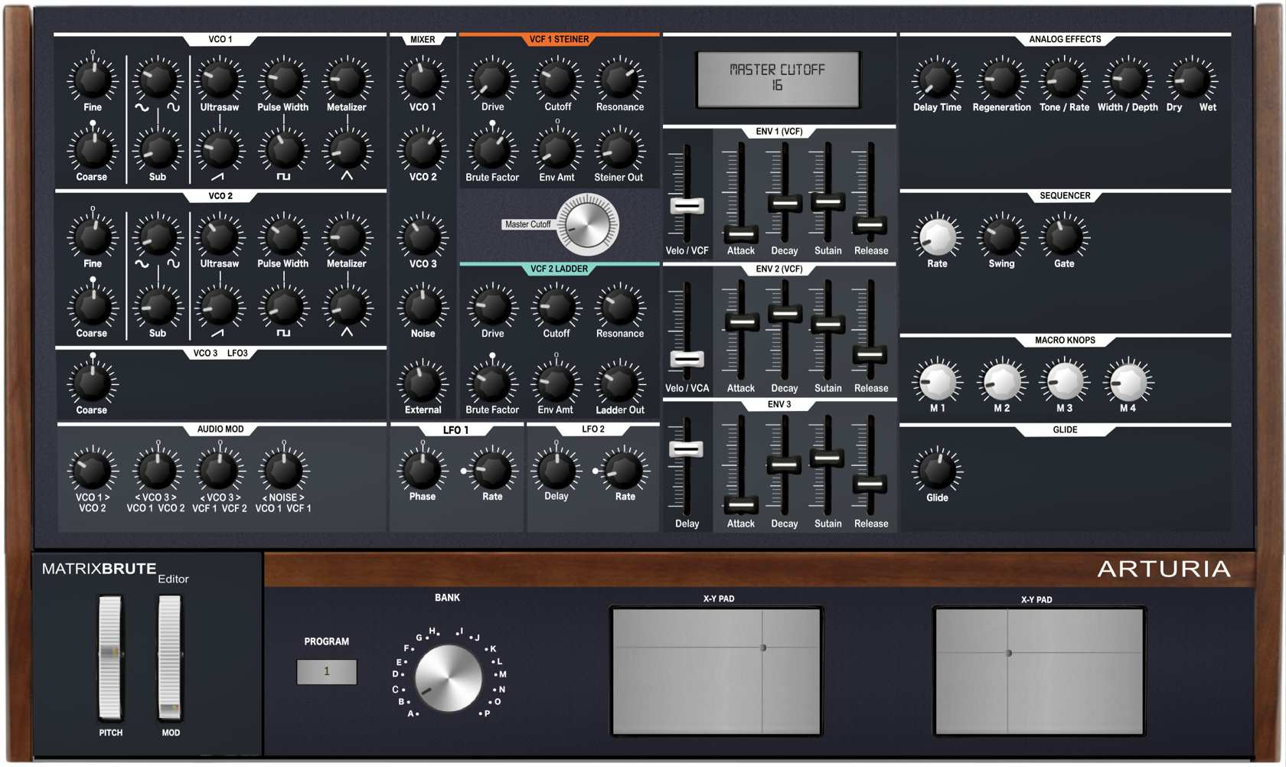1286x767 pixels.
Task: Click the VCO 2 sawtooth wave level knob
Action: click(x=220, y=306)
